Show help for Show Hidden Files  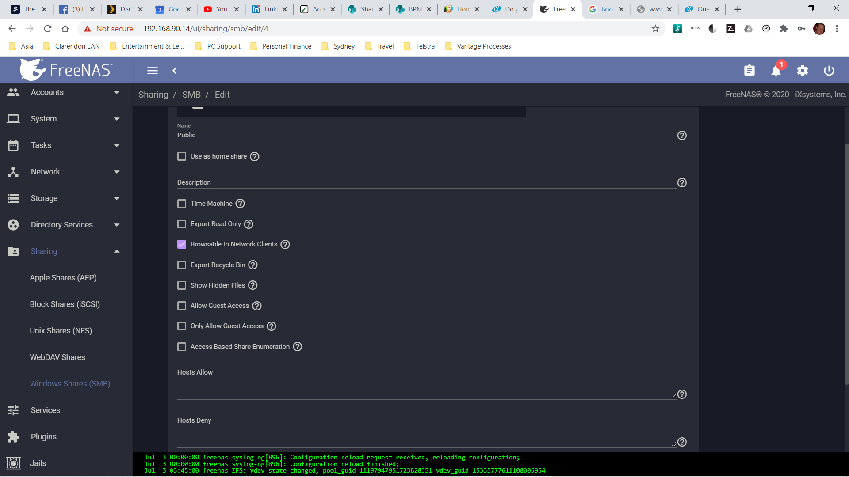click(253, 285)
